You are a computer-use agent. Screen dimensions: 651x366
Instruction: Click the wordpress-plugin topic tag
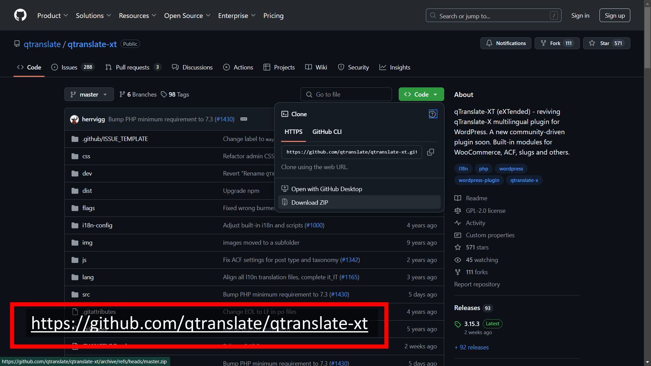[x=479, y=180]
